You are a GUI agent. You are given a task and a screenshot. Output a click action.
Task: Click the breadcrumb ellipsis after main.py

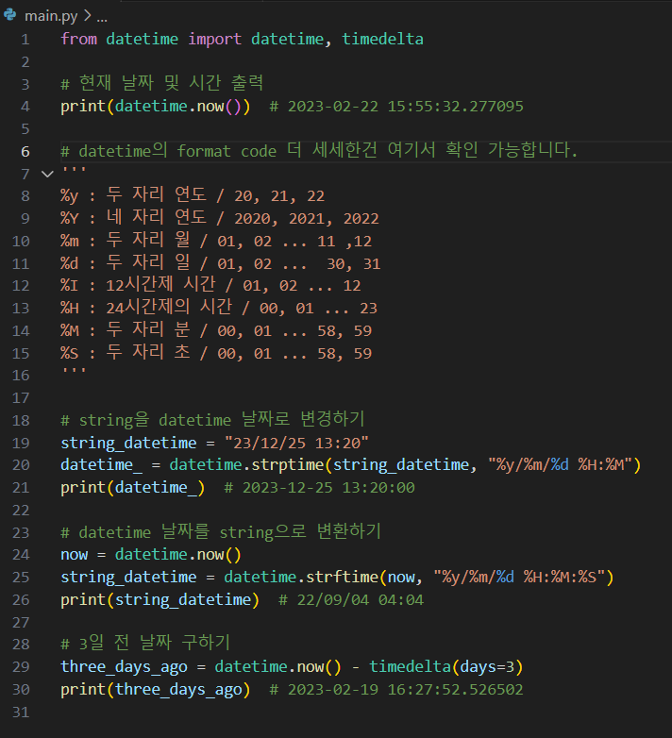[x=102, y=17]
